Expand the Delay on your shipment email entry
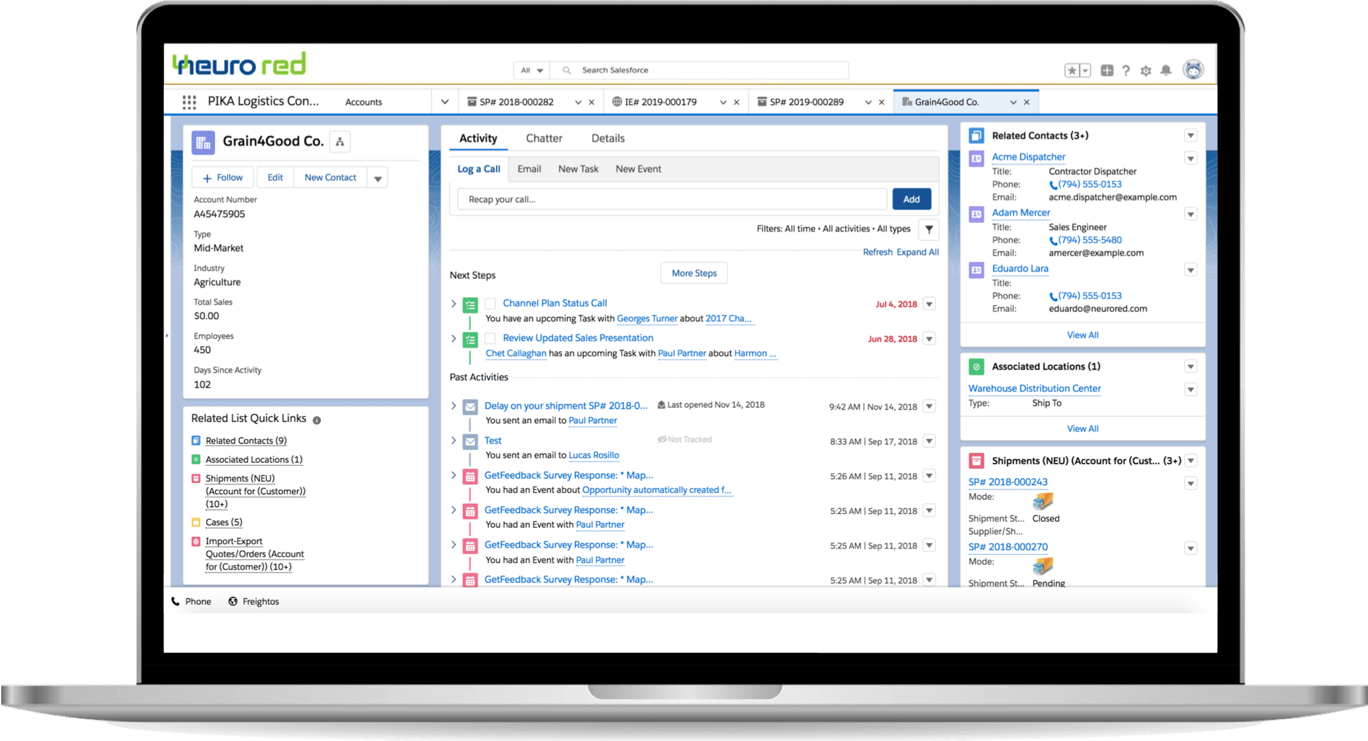 (x=453, y=406)
